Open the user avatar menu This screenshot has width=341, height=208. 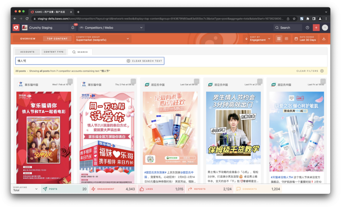(x=325, y=28)
